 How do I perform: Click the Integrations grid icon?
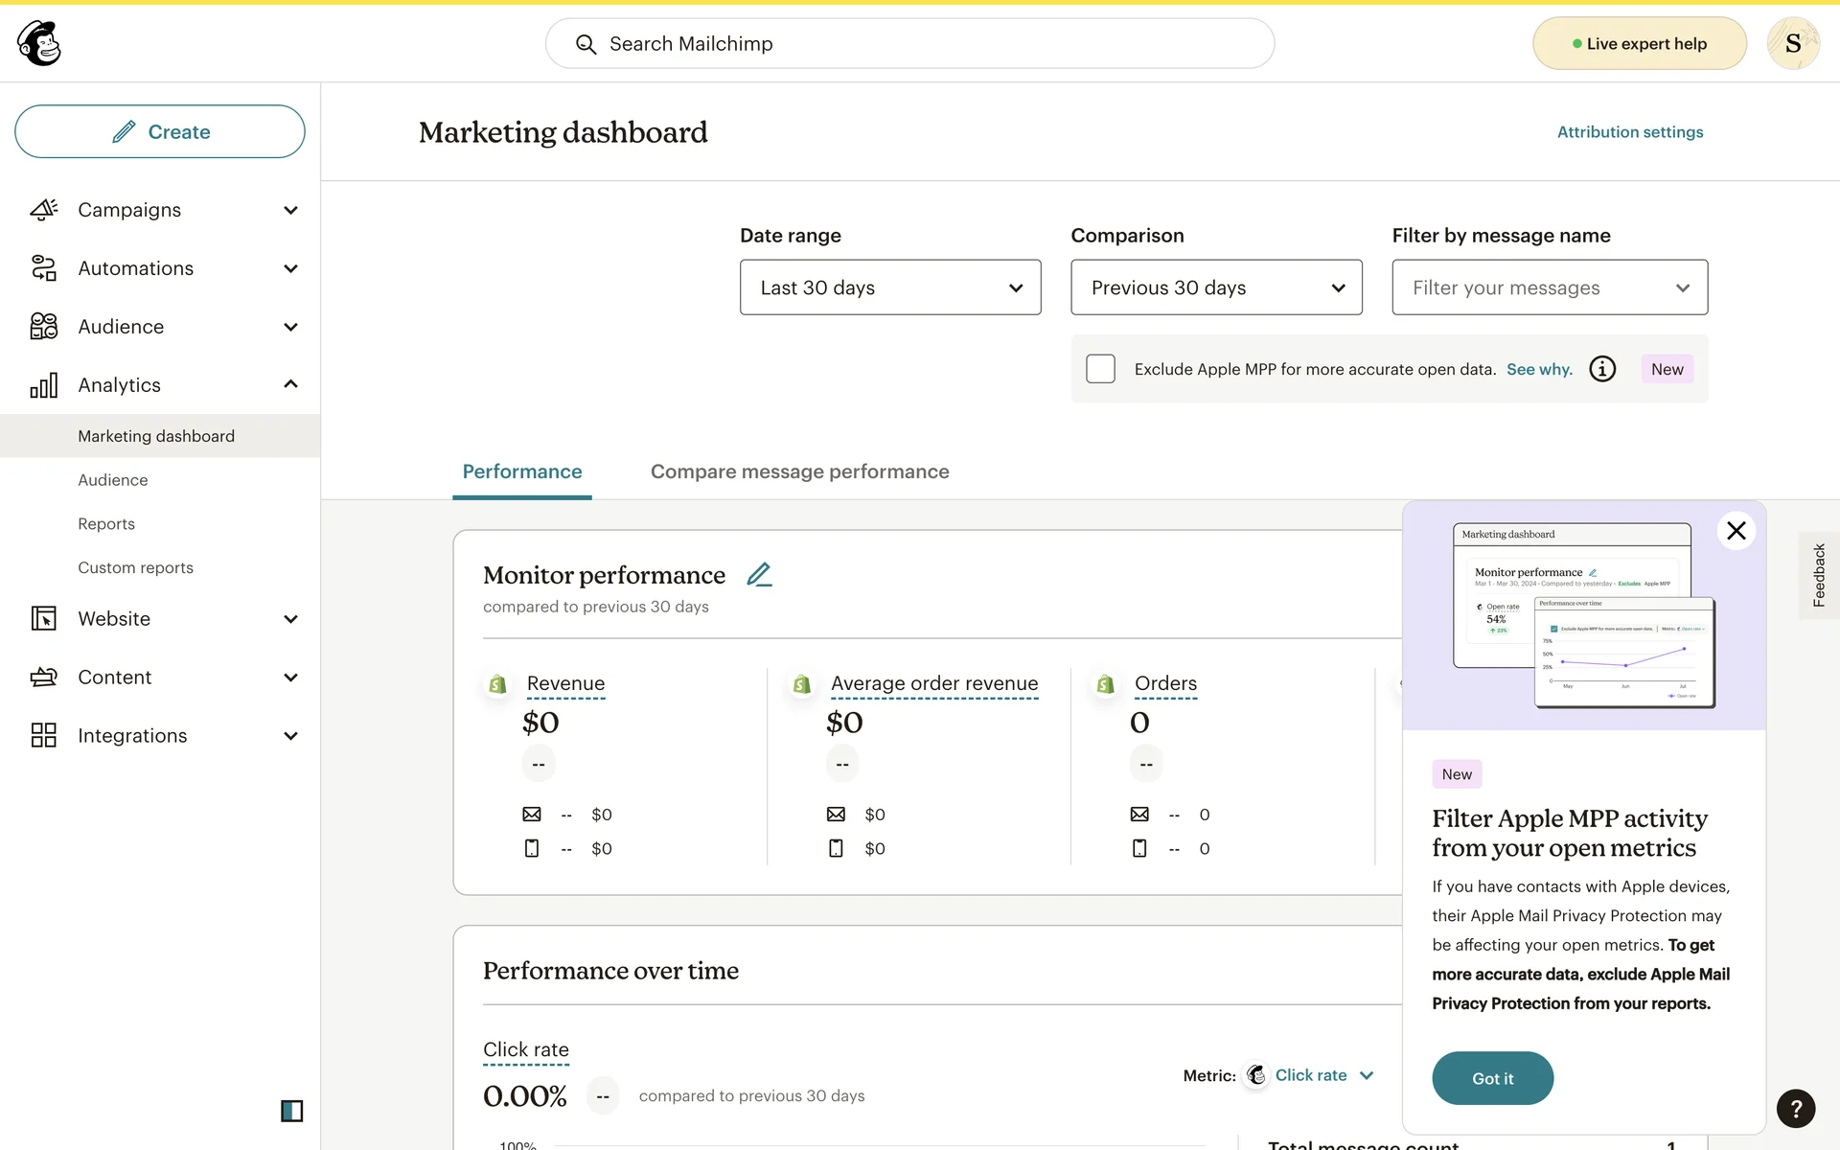43,735
